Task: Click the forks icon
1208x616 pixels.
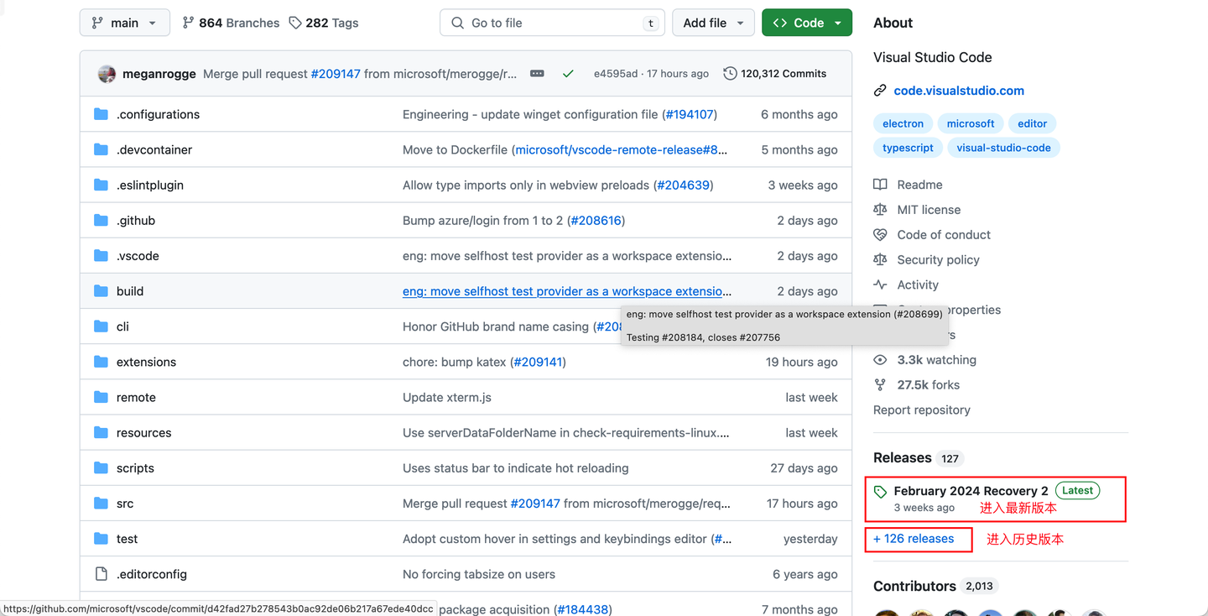Action: coord(880,385)
